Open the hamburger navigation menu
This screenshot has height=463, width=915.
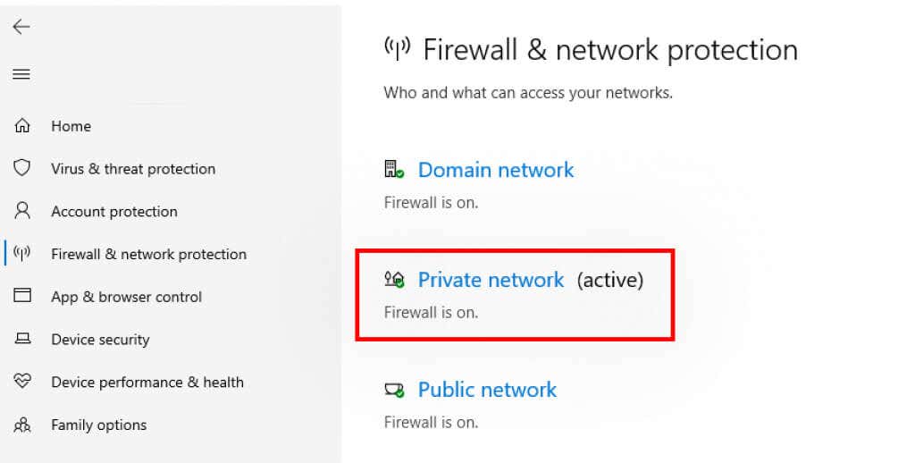tap(21, 74)
